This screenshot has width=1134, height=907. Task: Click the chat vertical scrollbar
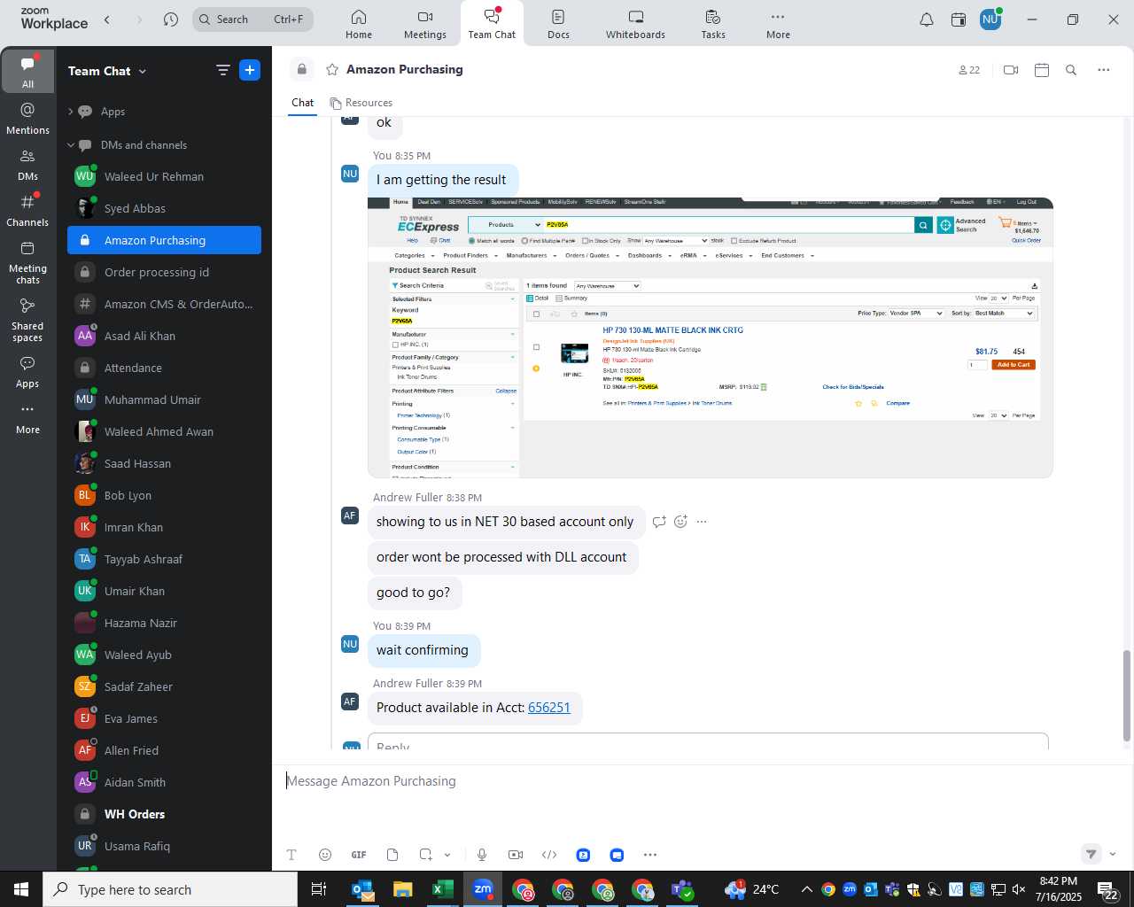[x=1127, y=696]
